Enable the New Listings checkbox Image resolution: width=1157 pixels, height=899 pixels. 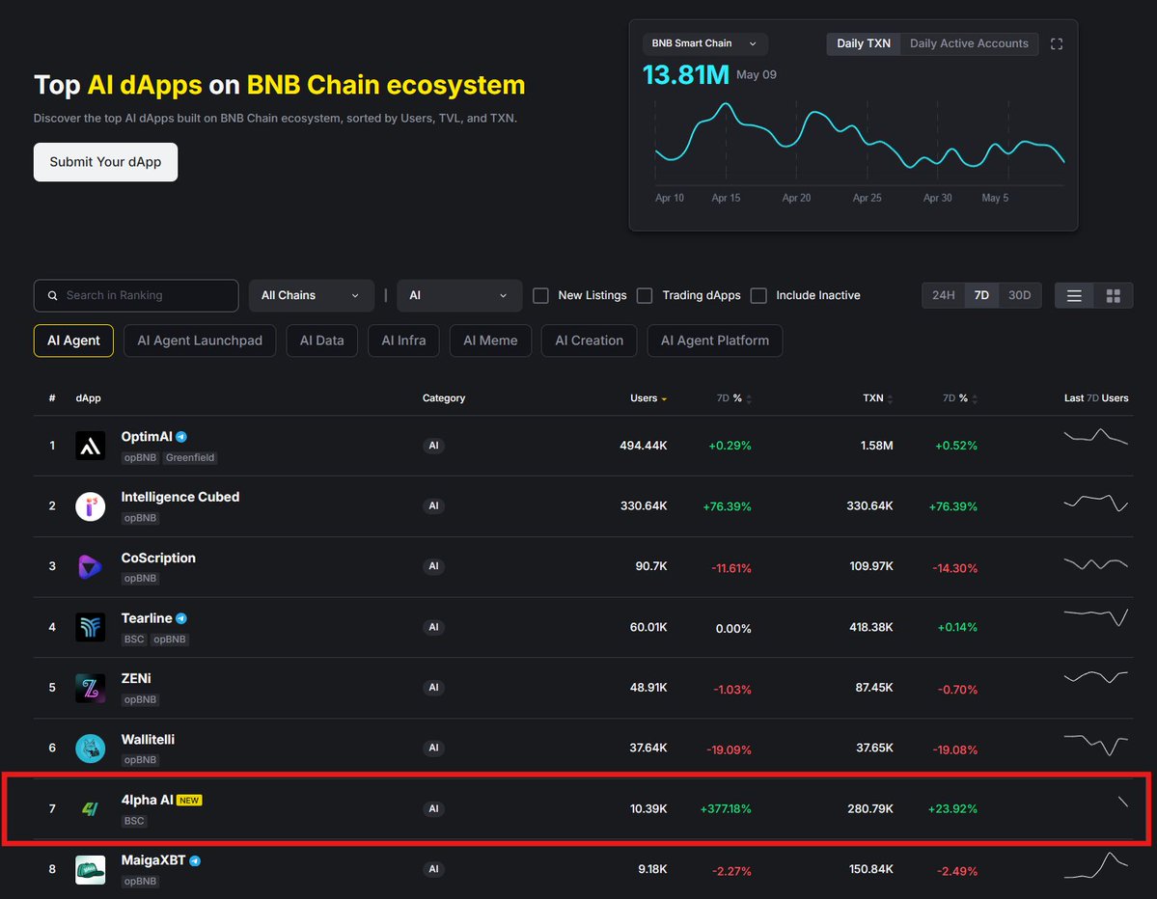541,296
